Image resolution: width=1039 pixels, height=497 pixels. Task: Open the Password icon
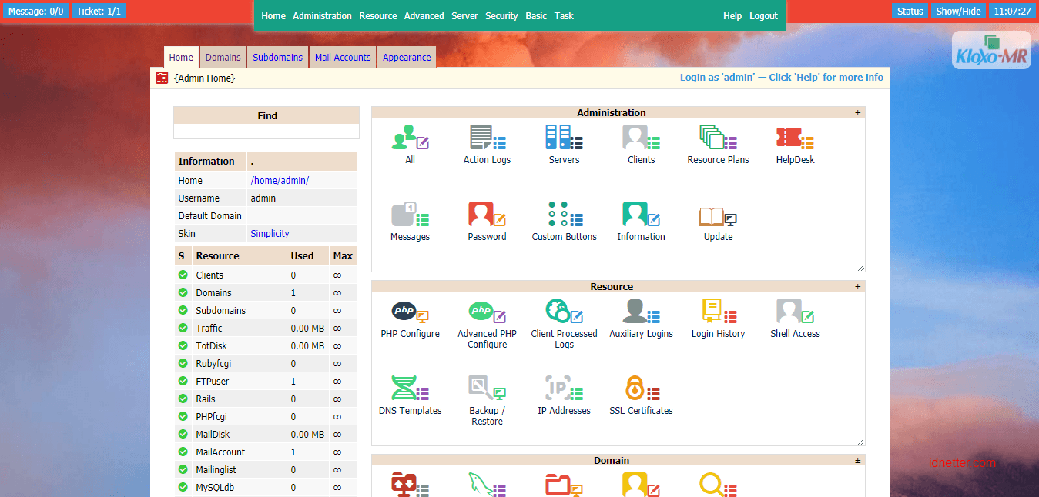point(487,215)
